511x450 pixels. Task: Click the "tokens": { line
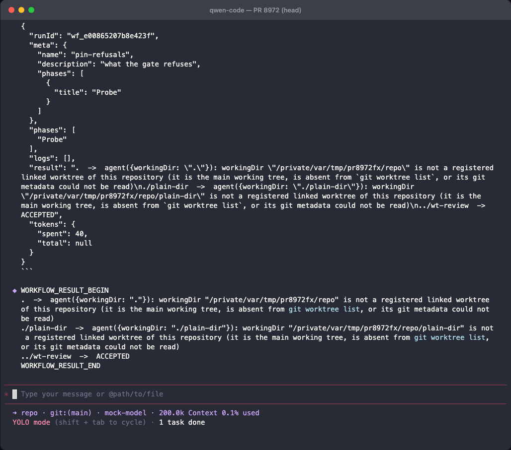coord(52,225)
